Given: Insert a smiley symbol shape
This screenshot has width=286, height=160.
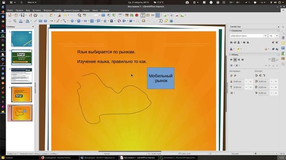Looking at the screenshot, I should [x=79, y=21].
